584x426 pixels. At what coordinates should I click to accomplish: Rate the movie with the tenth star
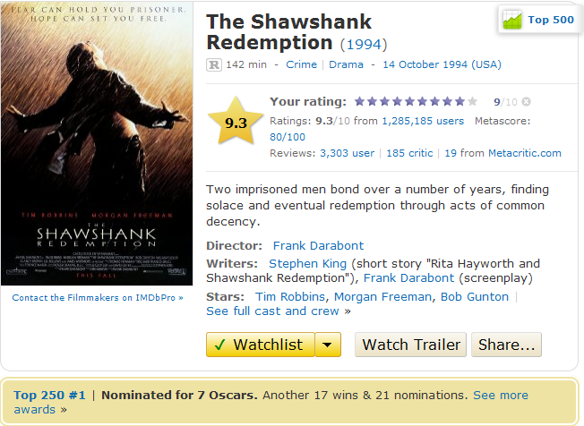tap(472, 101)
